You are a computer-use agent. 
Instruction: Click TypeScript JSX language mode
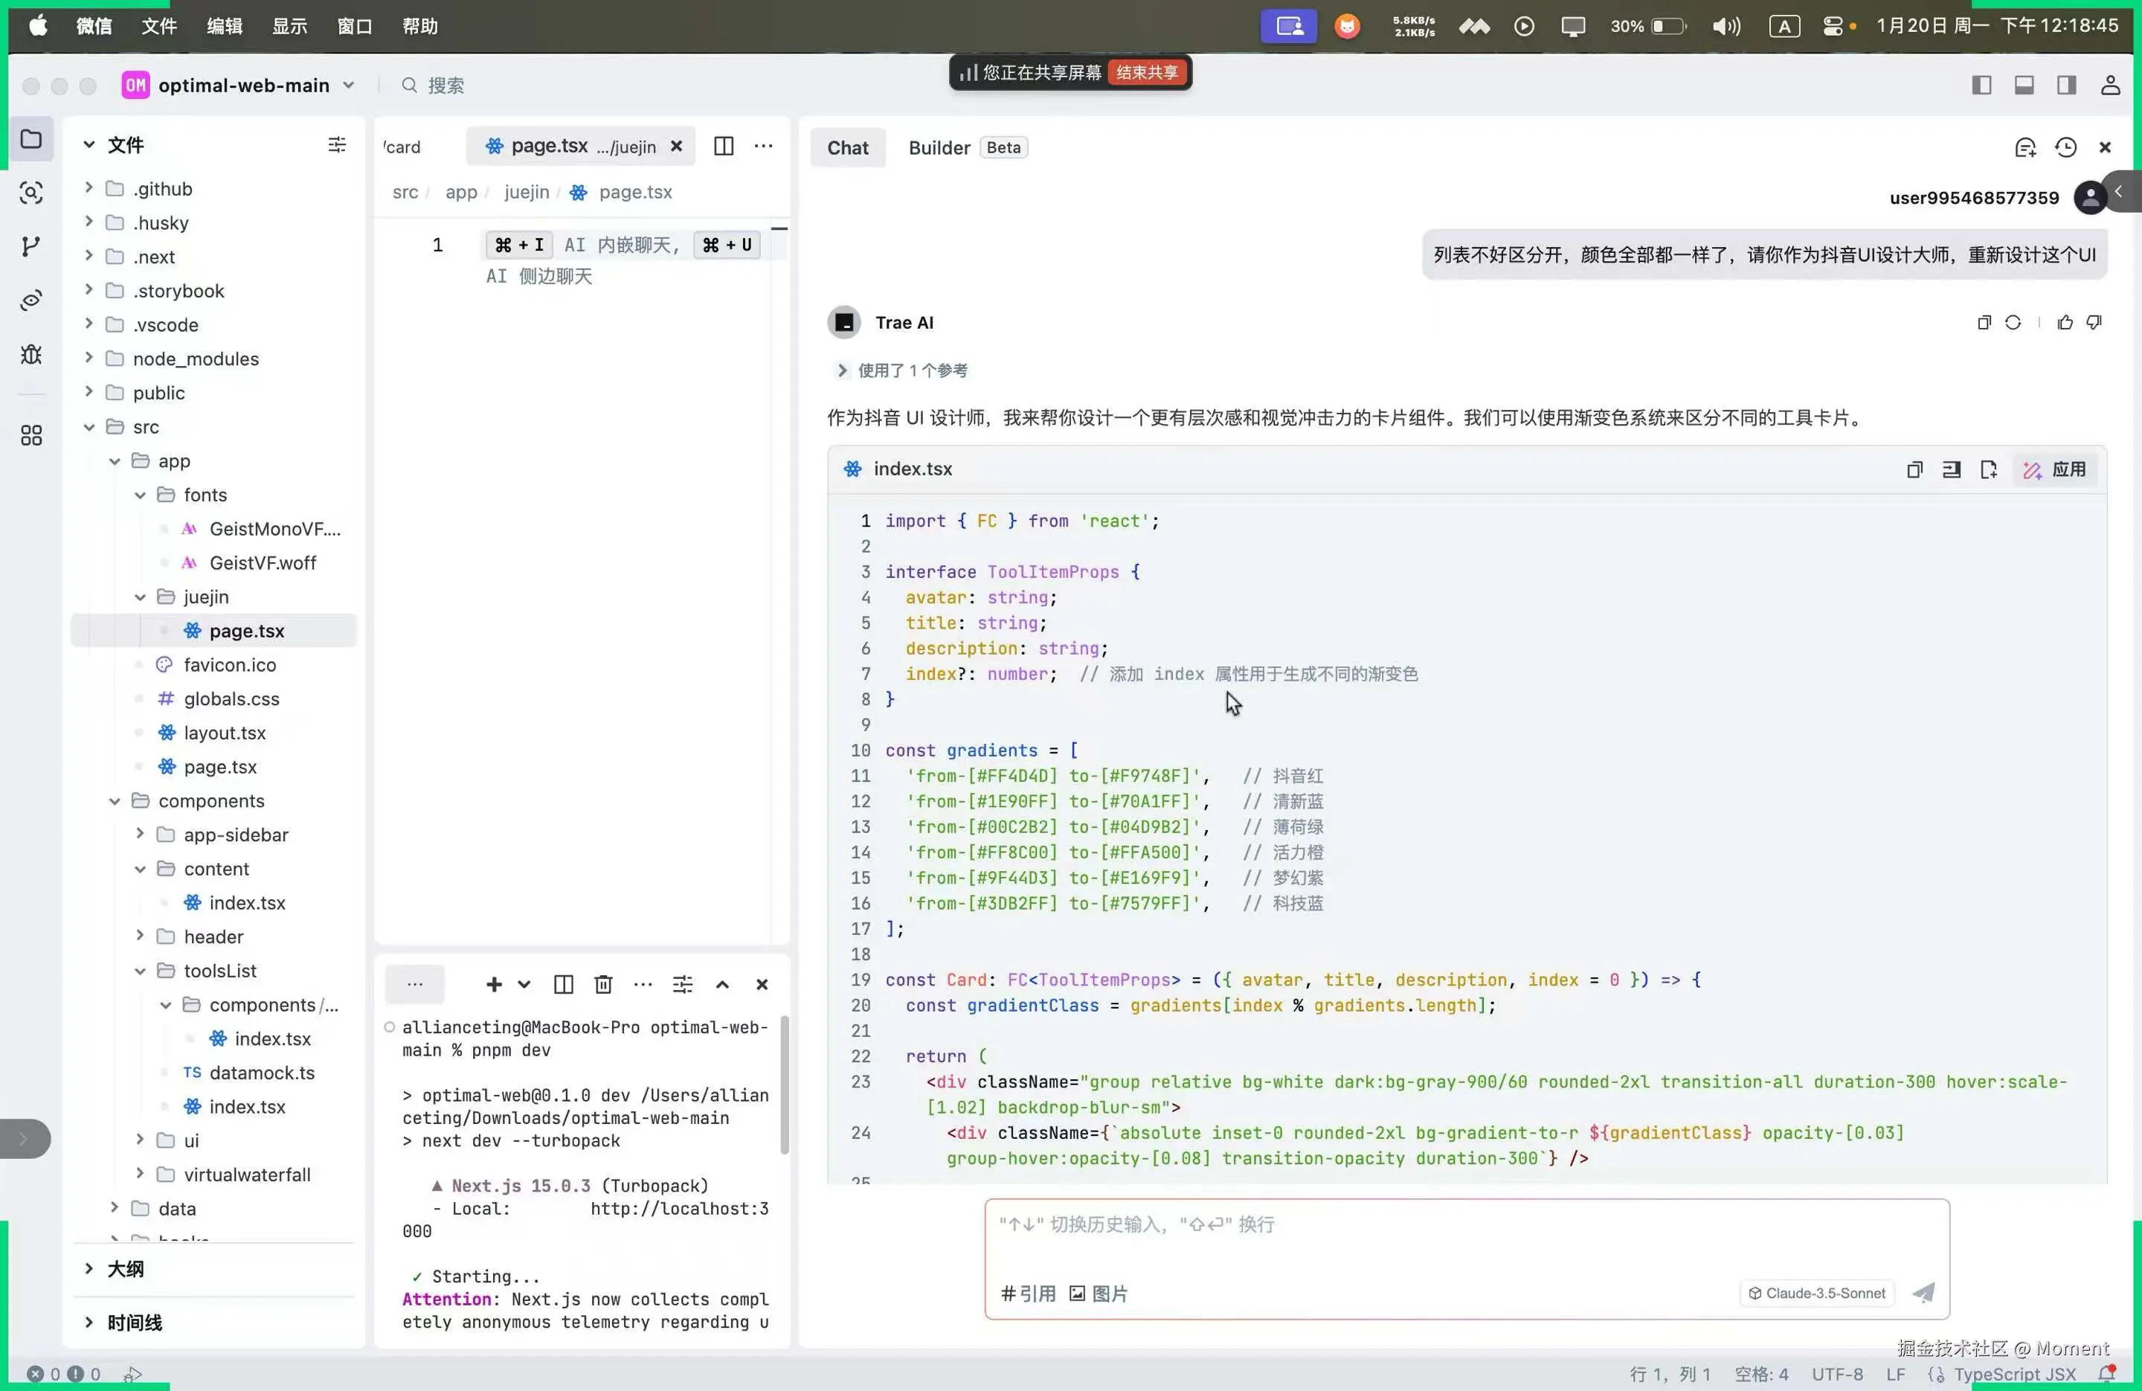(x=2014, y=1374)
